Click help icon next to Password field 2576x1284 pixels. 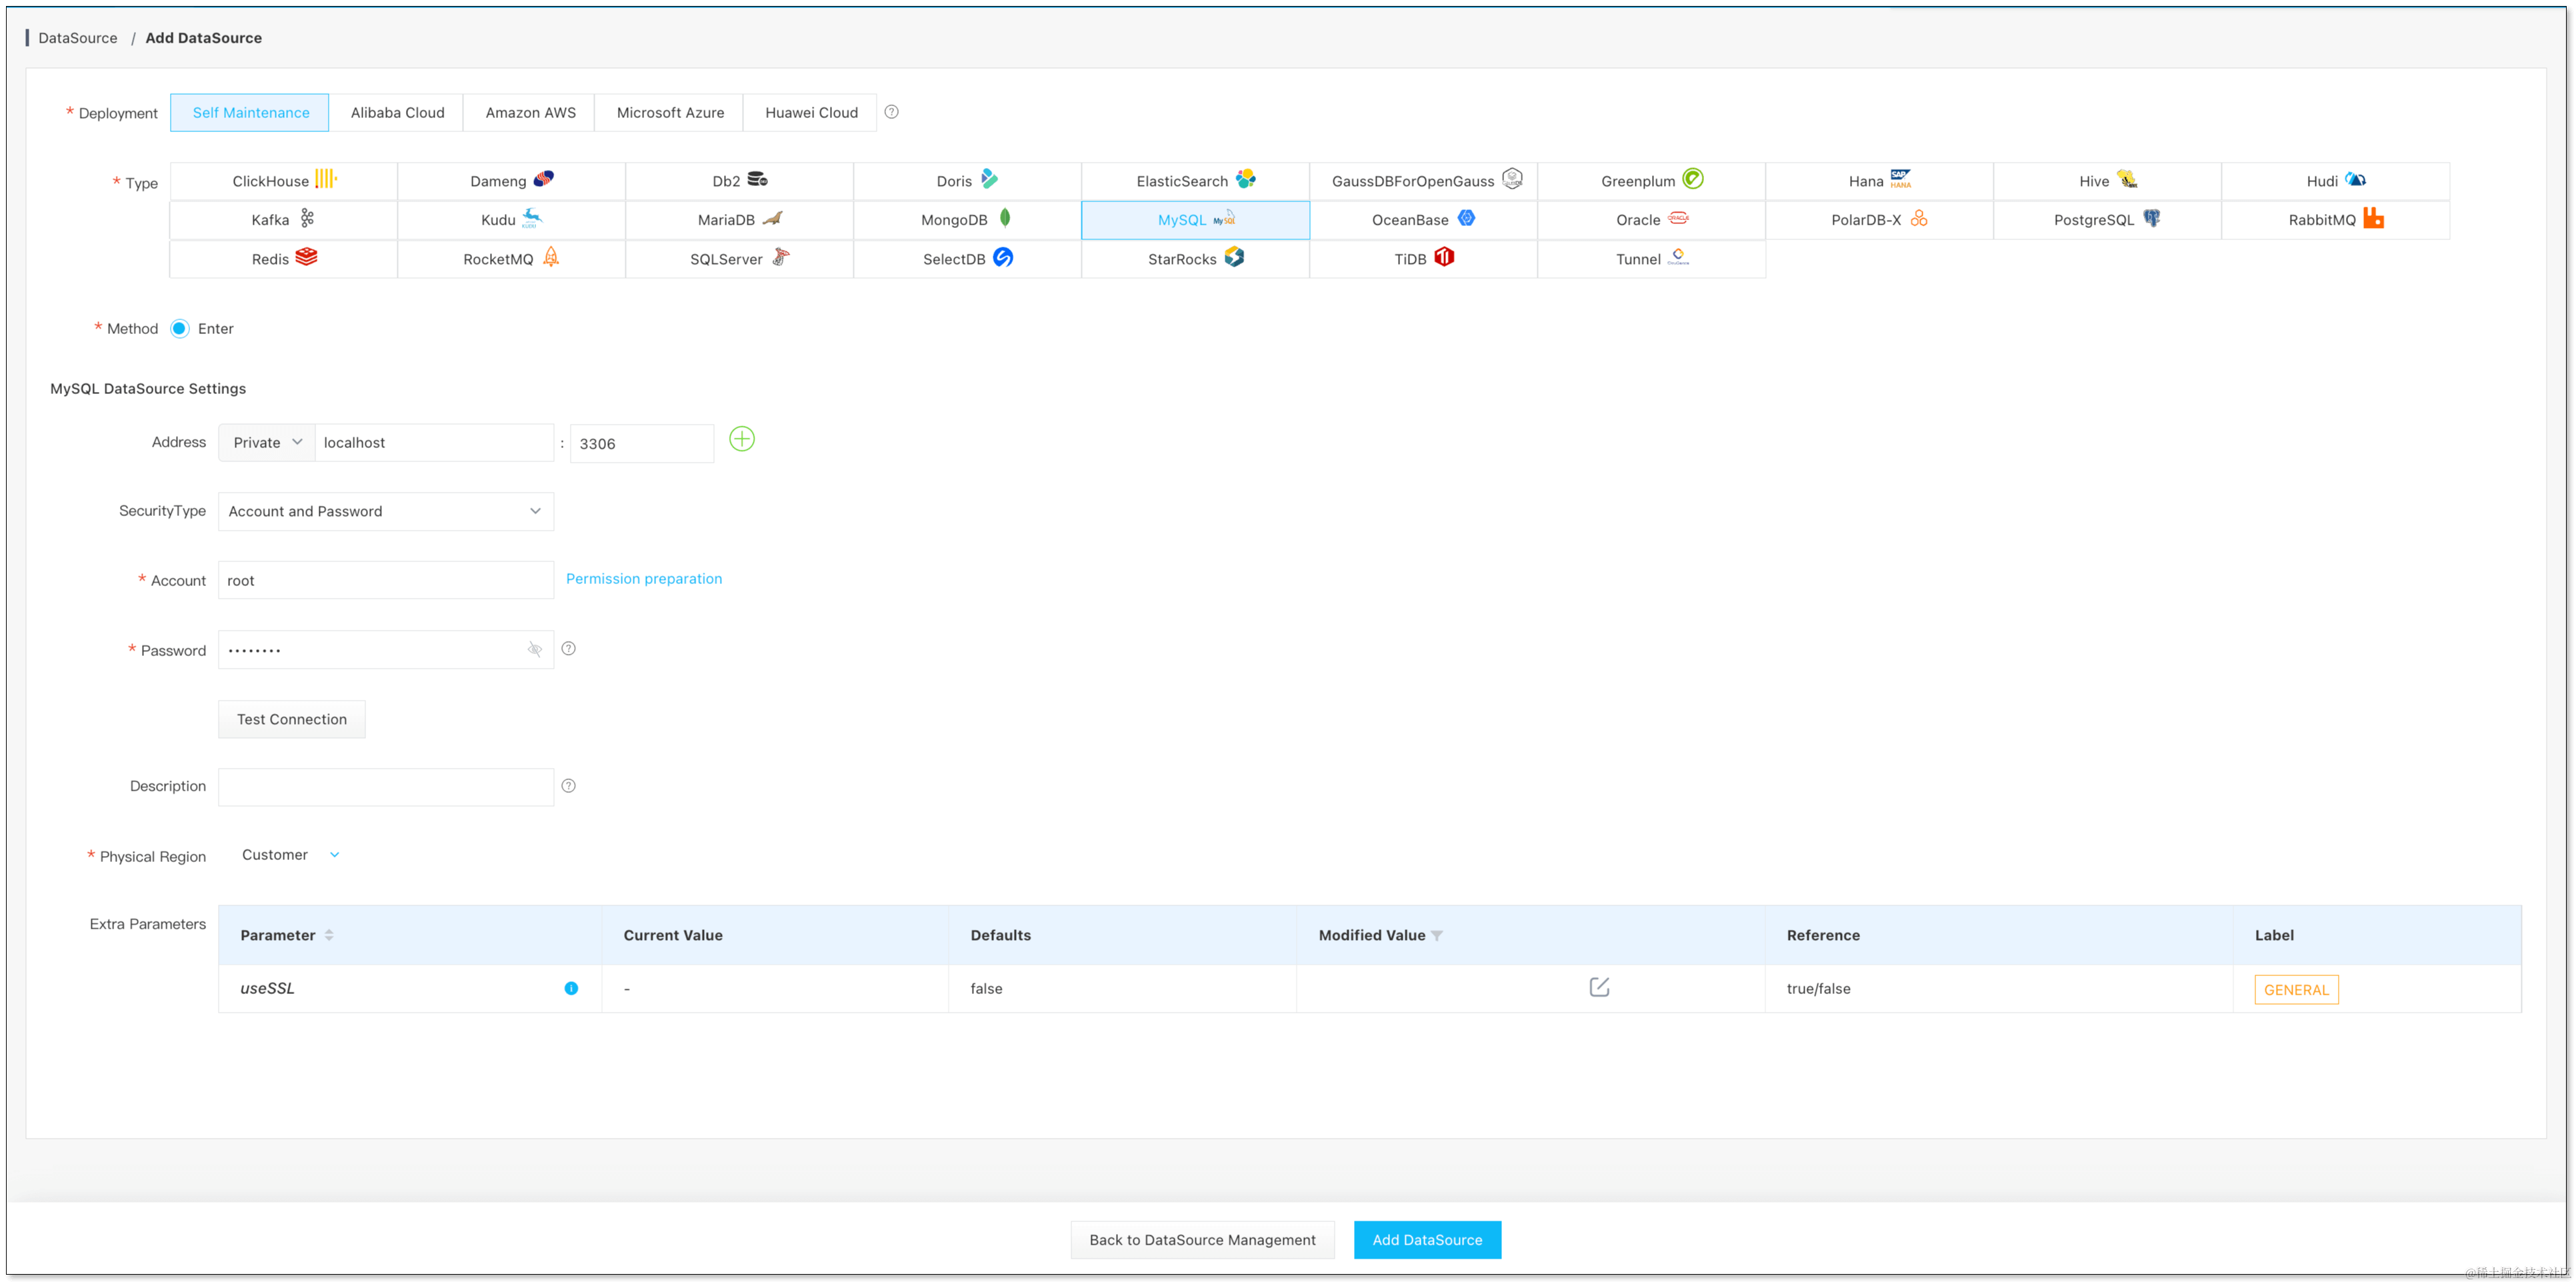click(x=568, y=648)
